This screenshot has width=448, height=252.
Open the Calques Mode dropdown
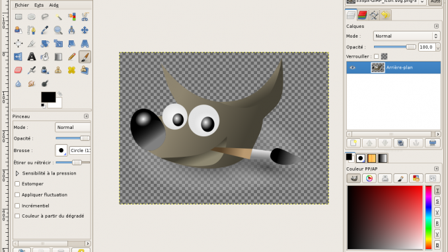pos(406,36)
